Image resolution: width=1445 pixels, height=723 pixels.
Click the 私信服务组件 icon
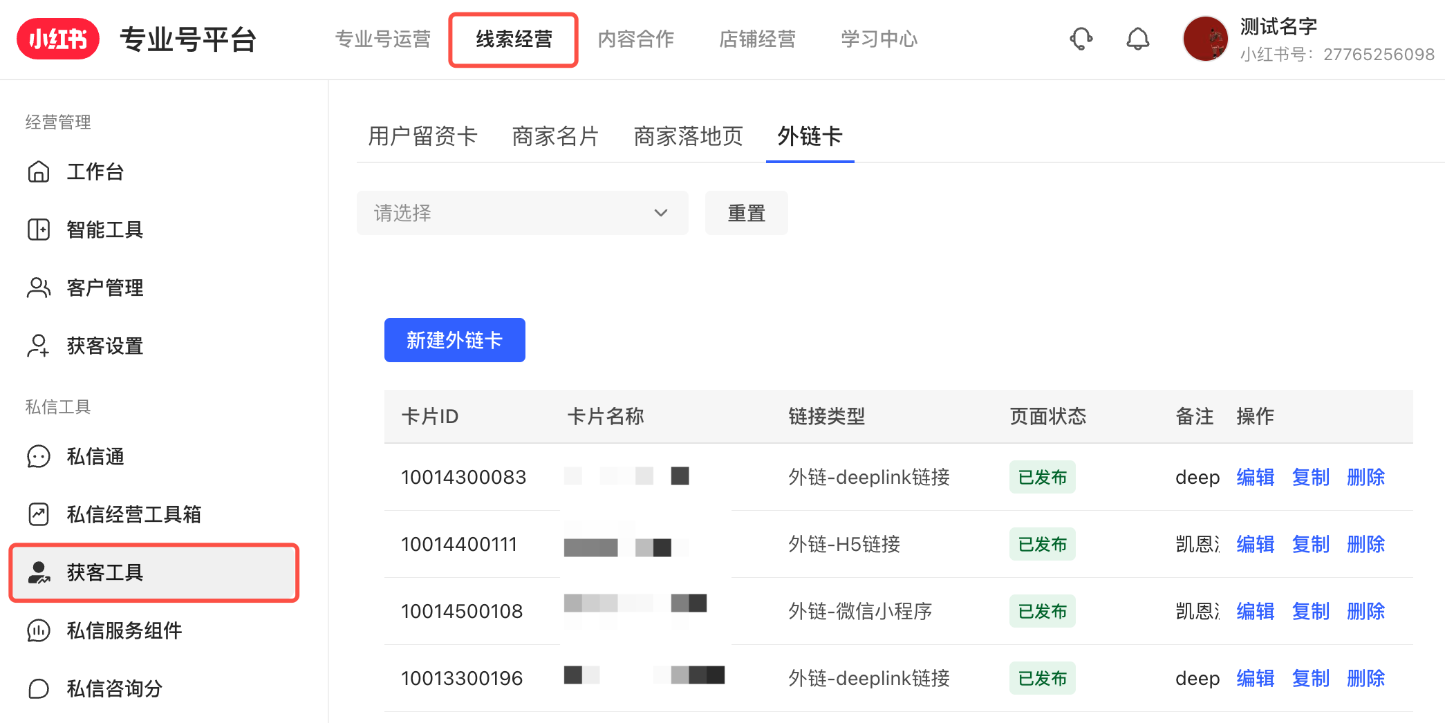point(39,630)
